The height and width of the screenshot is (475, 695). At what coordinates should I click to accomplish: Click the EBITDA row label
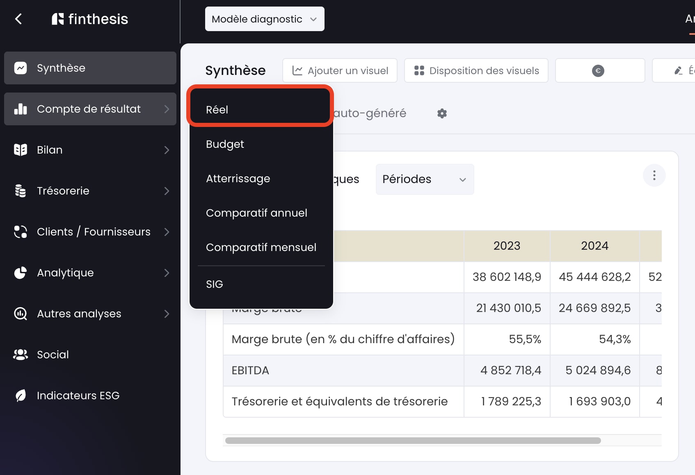point(250,370)
